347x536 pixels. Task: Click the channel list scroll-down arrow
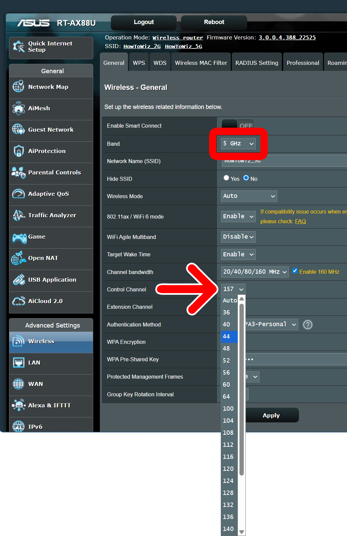point(242,532)
